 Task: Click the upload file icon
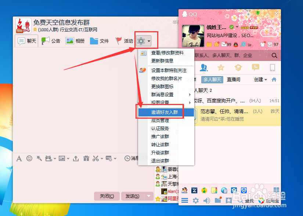coord(76,158)
